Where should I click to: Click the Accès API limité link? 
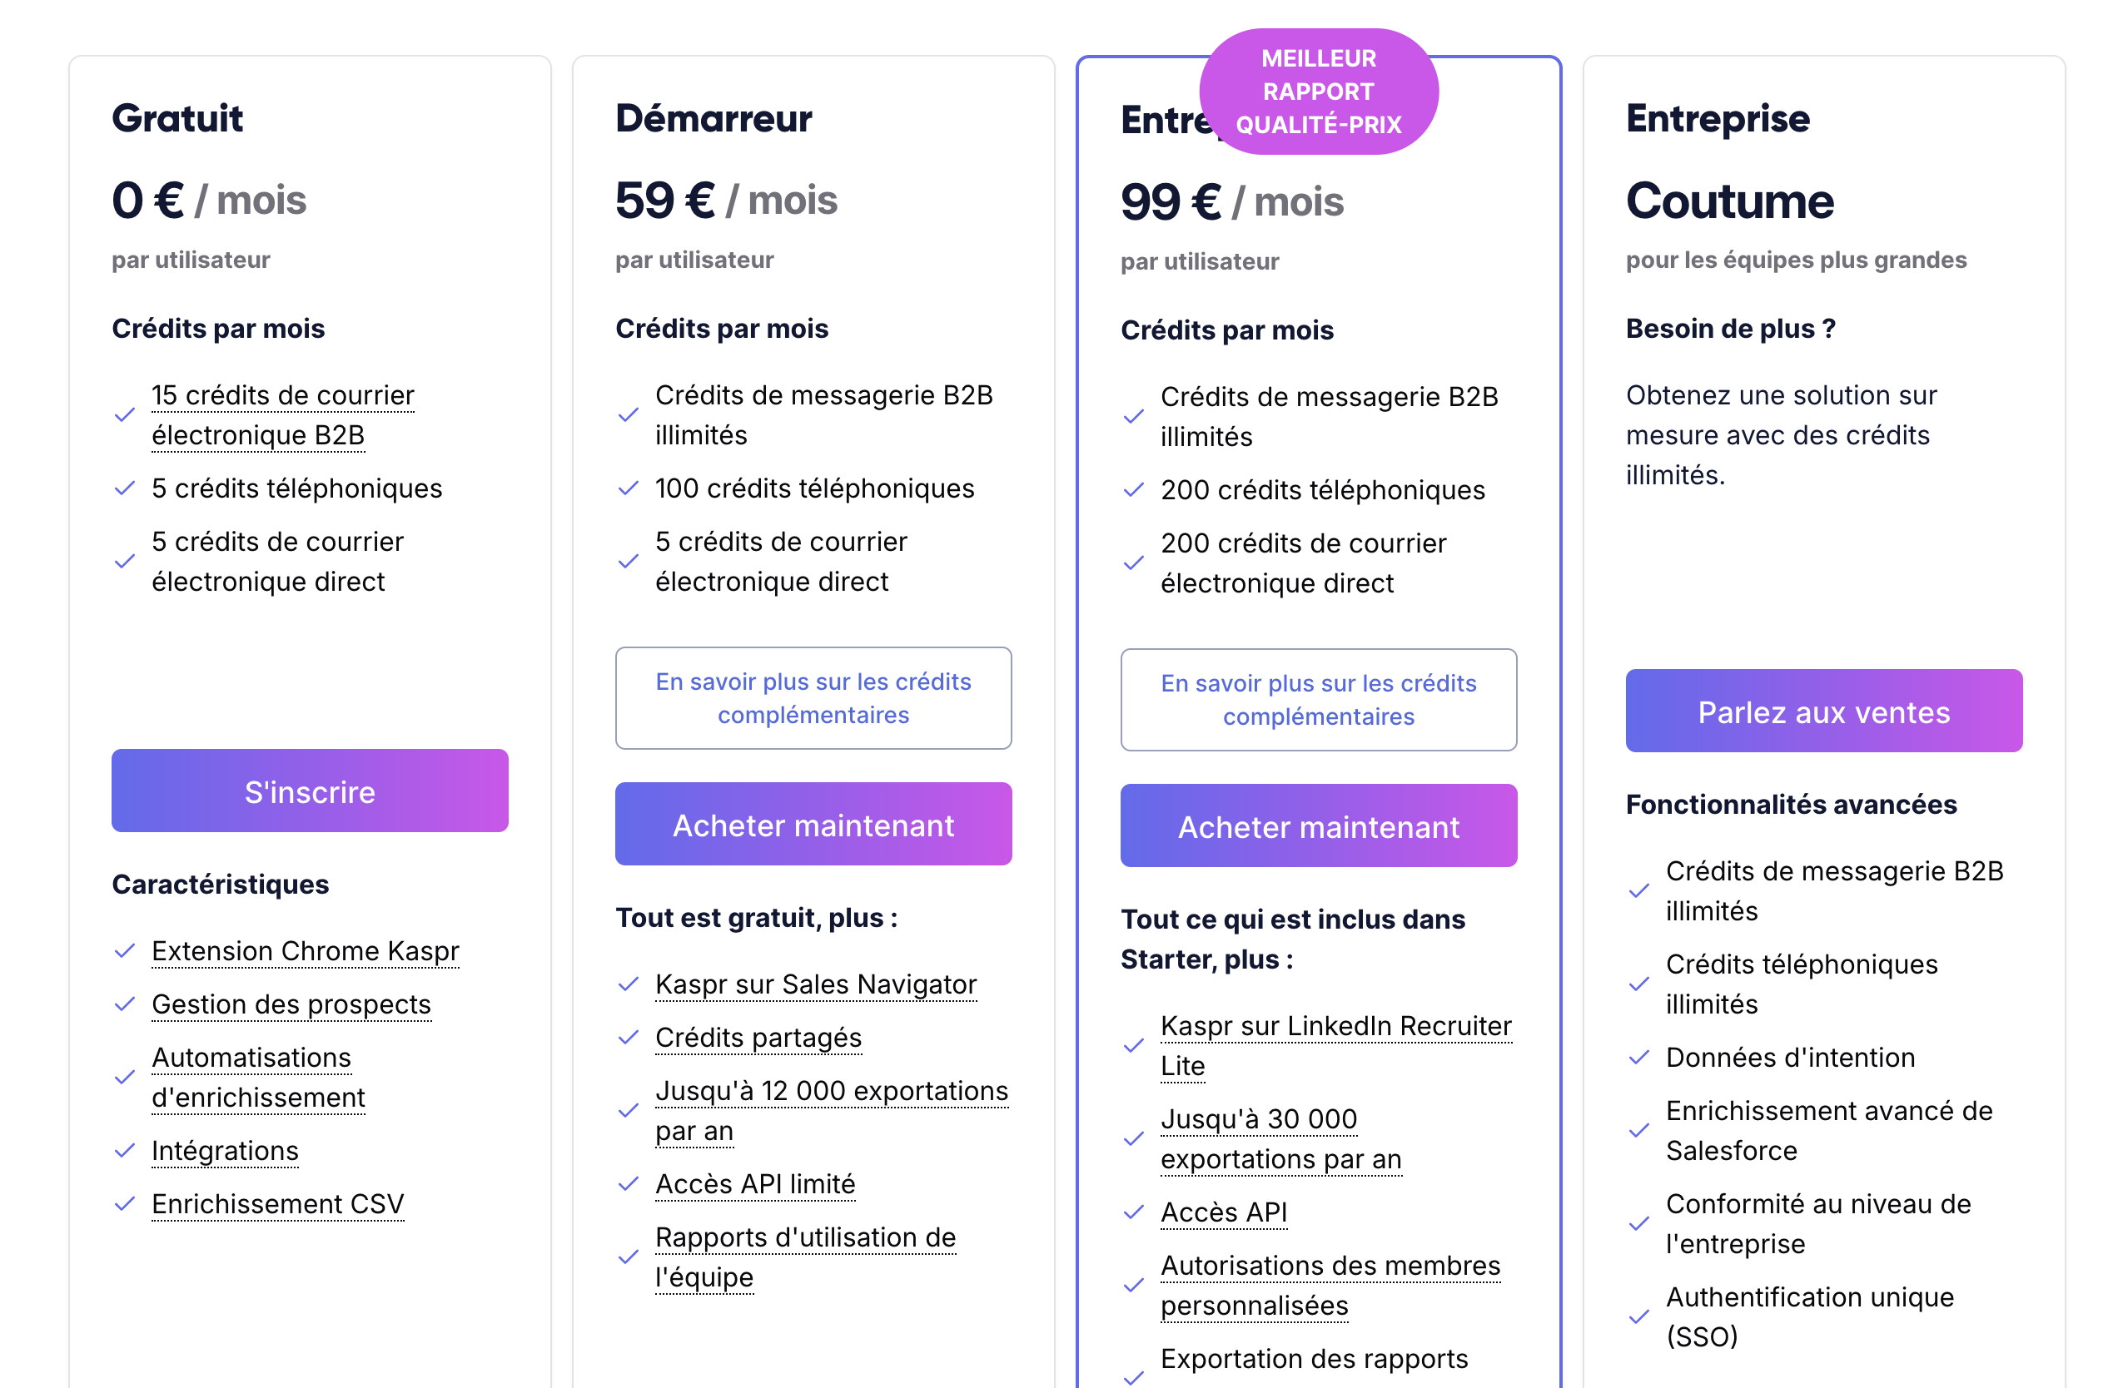click(754, 1184)
